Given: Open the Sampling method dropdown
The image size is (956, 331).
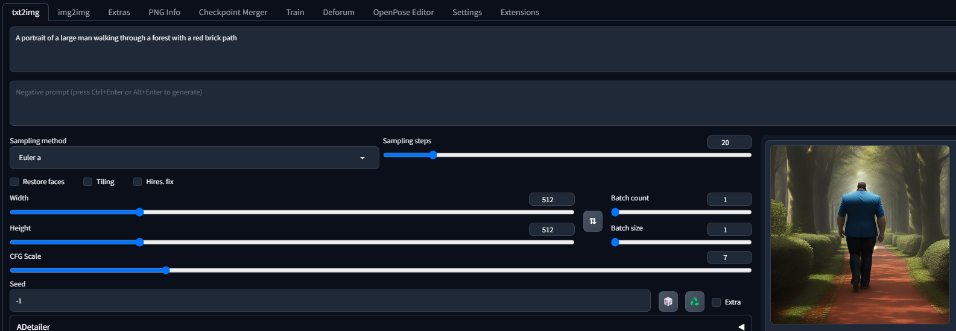Looking at the screenshot, I should [194, 158].
